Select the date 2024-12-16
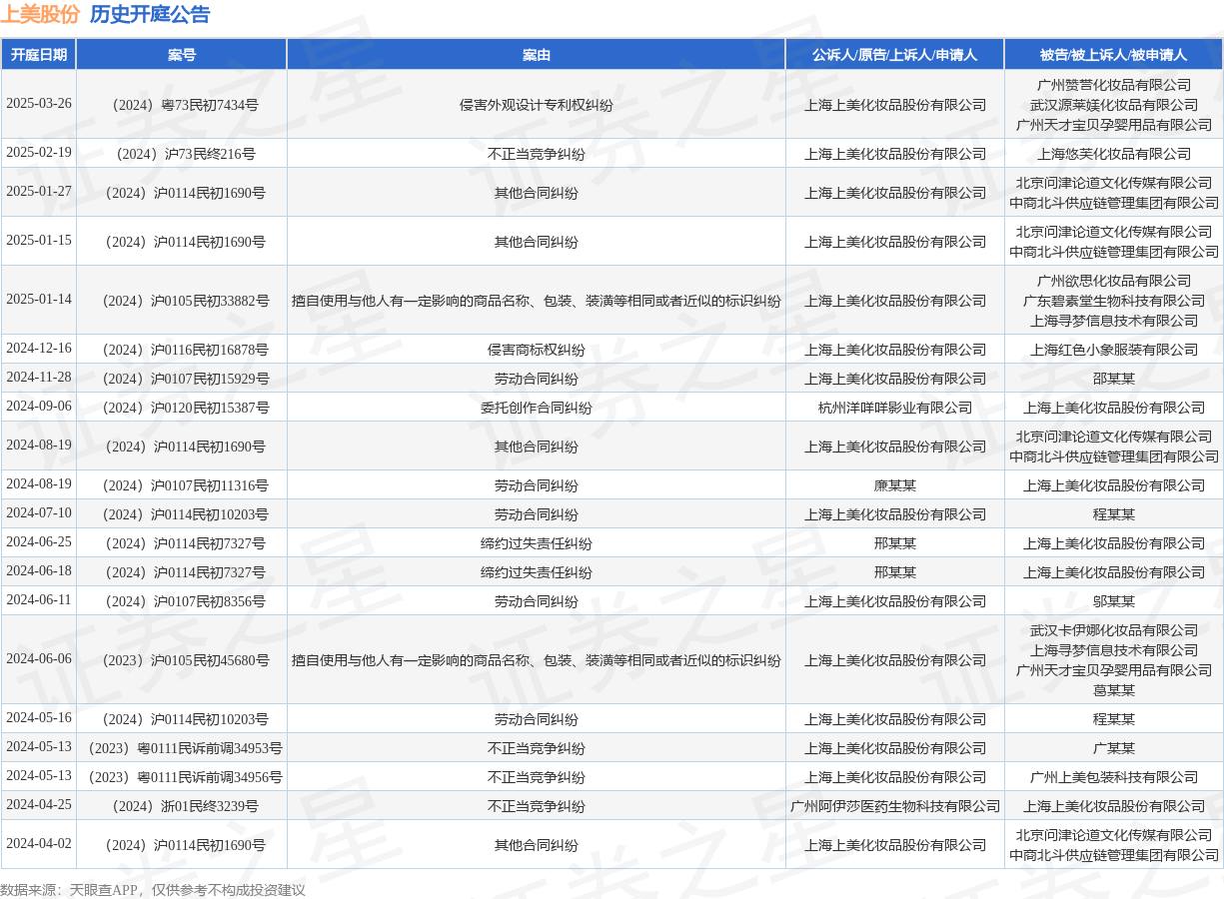 39,349
